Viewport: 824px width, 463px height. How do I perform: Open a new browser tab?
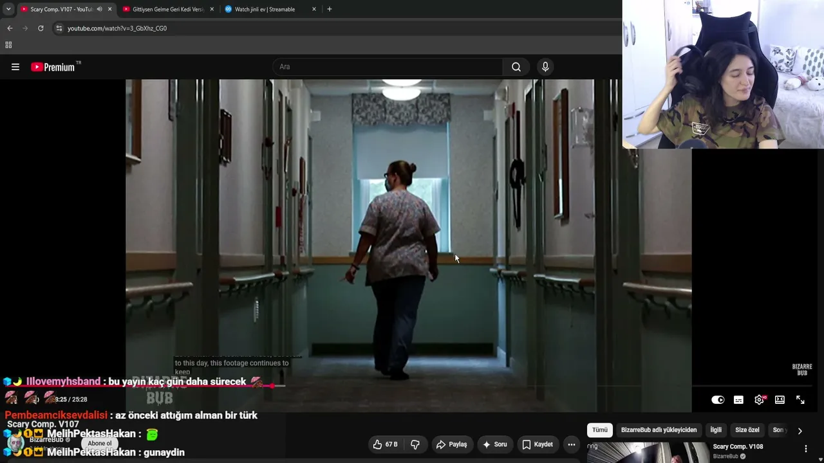pos(330,9)
